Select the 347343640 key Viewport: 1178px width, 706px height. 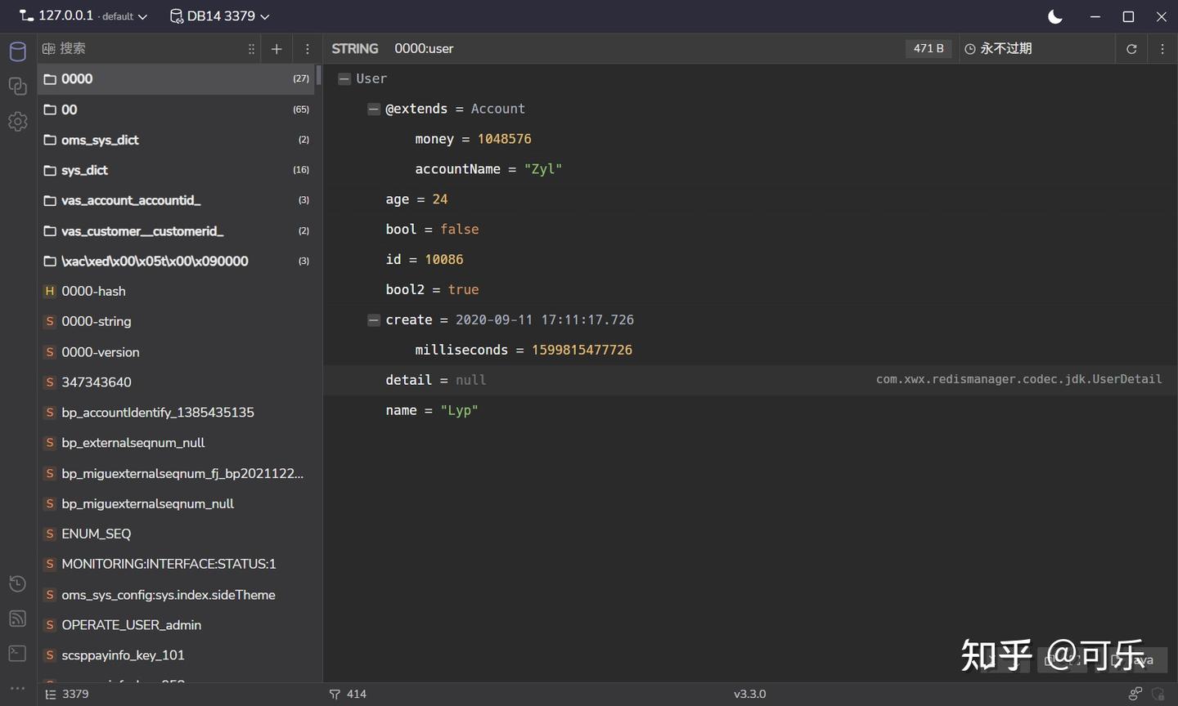177,382
